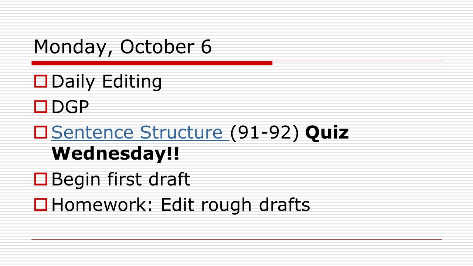Select the DGP text
The height and width of the screenshot is (266, 473).
pyautogui.click(x=70, y=107)
